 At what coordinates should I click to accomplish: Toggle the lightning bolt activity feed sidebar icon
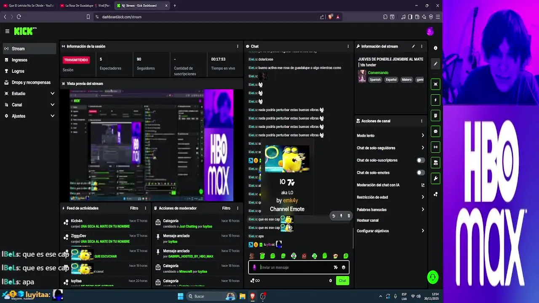(x=435, y=100)
